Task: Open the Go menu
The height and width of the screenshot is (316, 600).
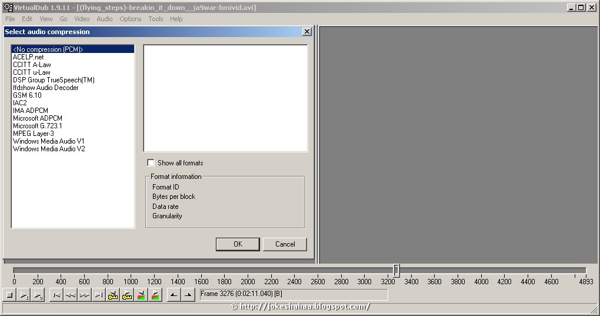Action: pos(63,19)
